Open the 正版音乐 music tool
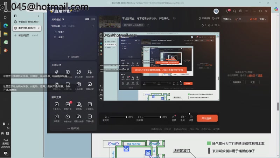 pos(90,106)
